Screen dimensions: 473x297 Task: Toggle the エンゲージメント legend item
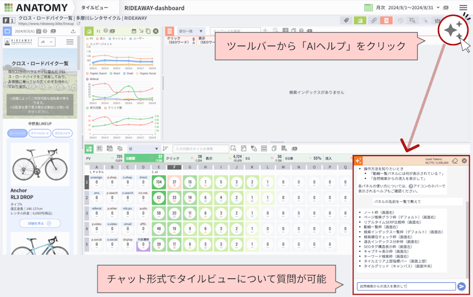pyautogui.click(x=99, y=44)
